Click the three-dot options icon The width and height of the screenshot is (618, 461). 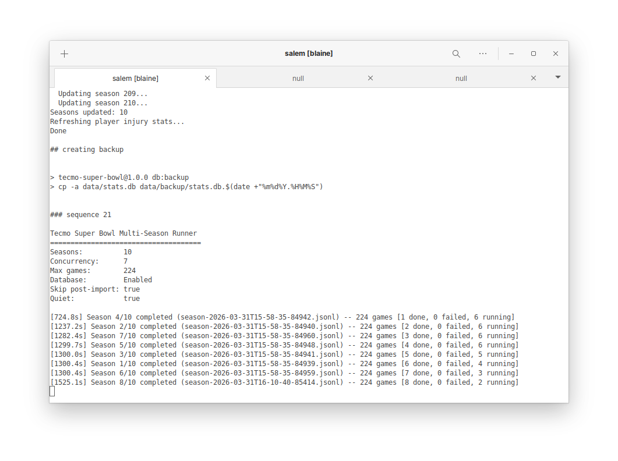coord(483,53)
